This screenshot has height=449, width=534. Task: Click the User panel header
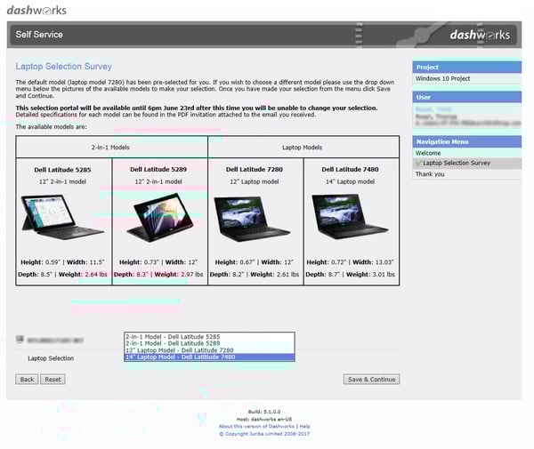tap(467, 97)
